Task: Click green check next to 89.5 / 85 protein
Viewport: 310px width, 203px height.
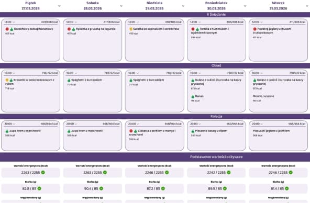Action: click(225, 188)
